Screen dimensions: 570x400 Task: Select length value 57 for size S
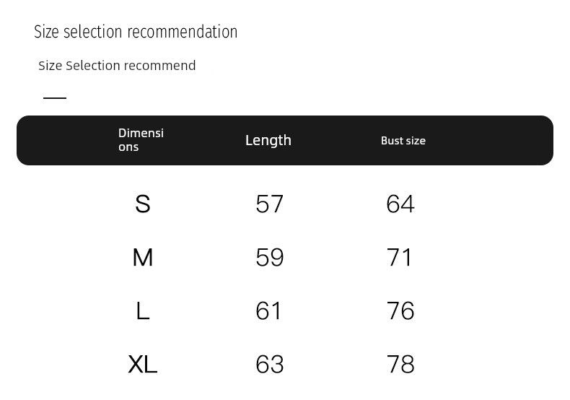(x=270, y=204)
